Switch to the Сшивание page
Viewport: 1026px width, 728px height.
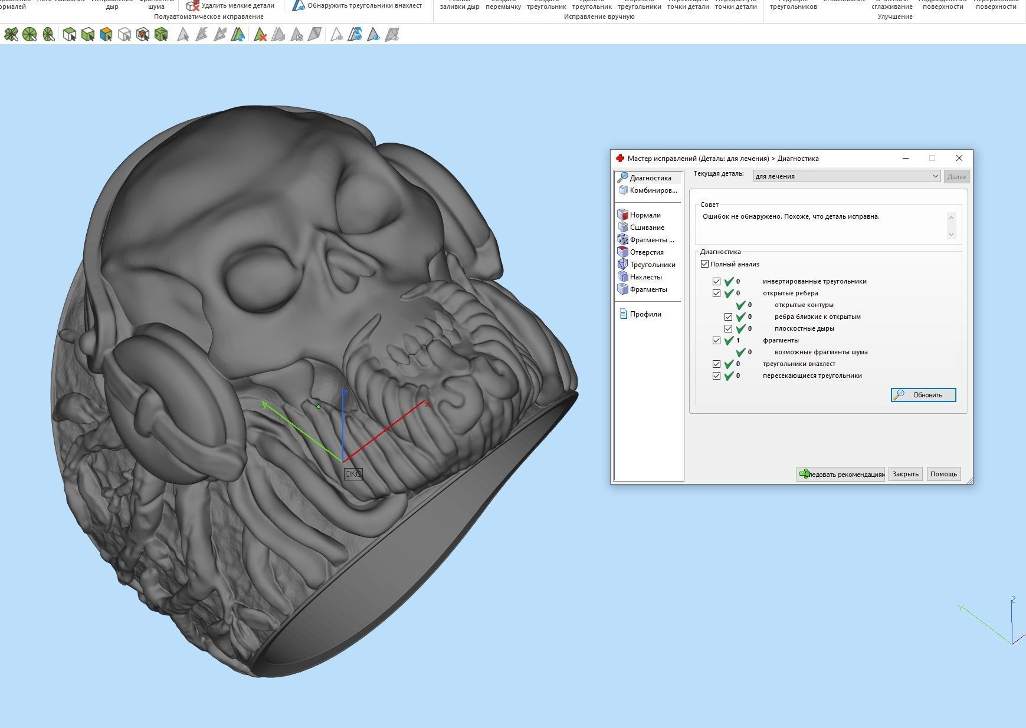tap(642, 227)
